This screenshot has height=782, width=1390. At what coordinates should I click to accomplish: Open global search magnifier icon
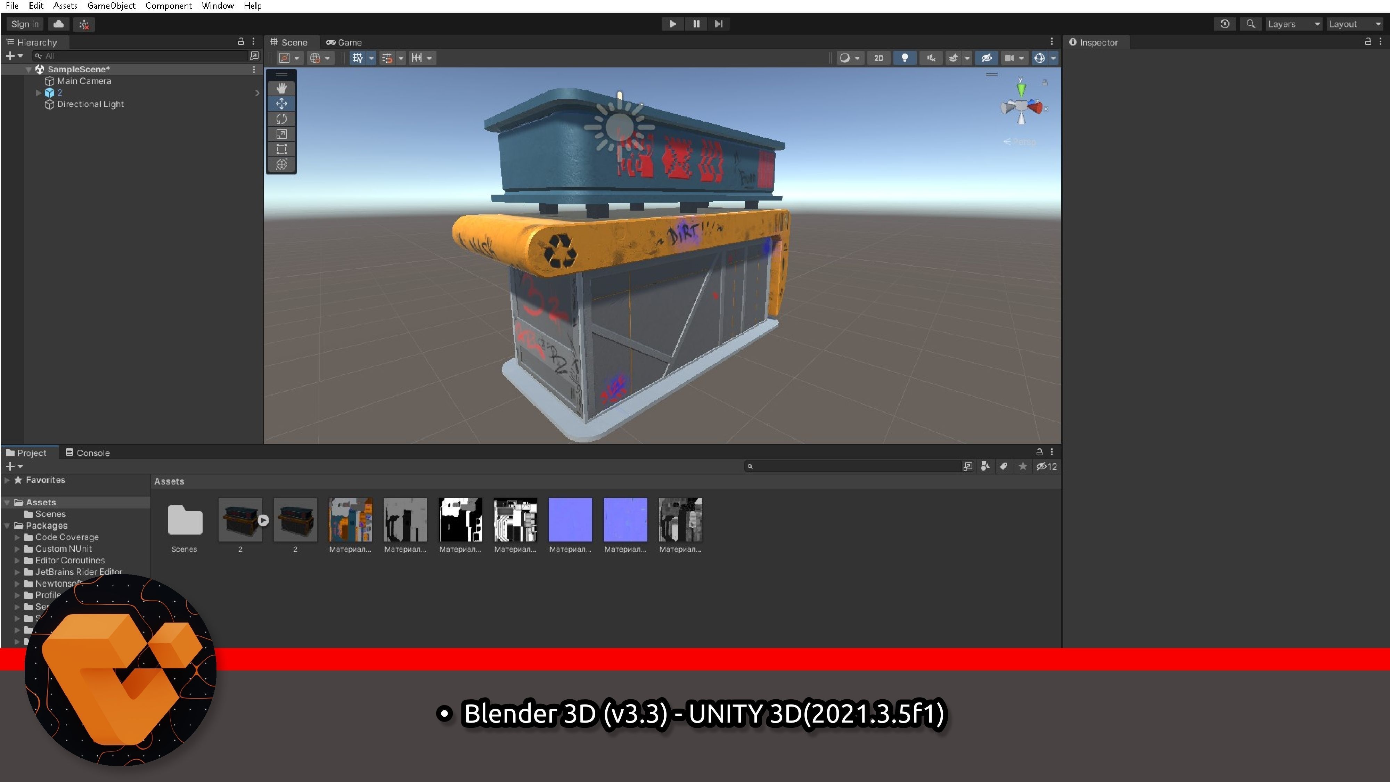[x=1250, y=24]
